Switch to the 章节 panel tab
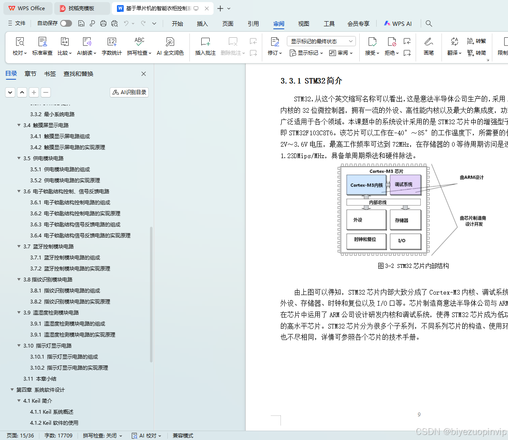The image size is (508, 440). 30,73
